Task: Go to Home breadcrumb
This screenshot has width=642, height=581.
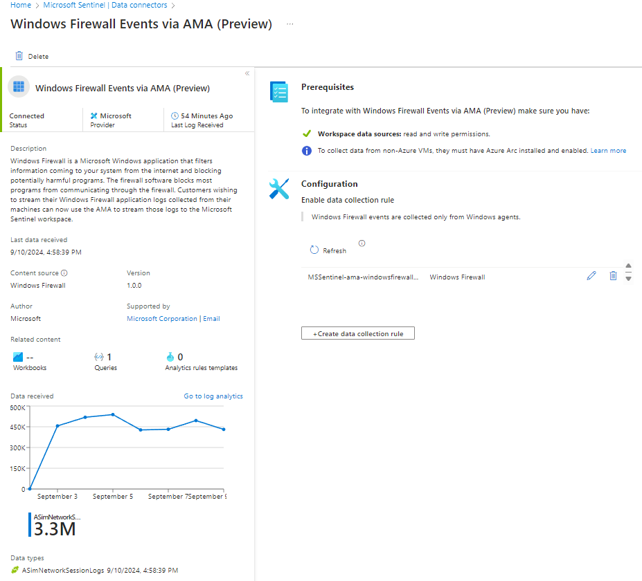Action: click(21, 5)
